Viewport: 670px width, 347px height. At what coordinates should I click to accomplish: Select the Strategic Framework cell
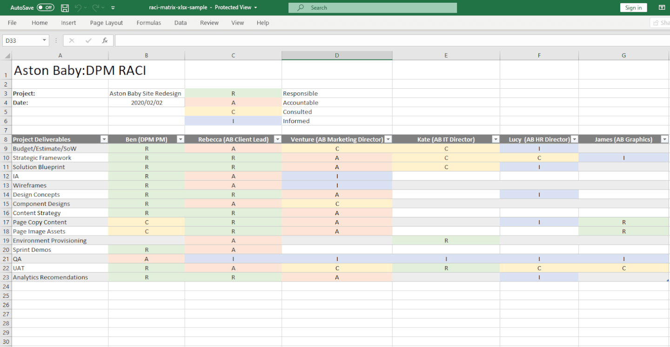coord(60,157)
